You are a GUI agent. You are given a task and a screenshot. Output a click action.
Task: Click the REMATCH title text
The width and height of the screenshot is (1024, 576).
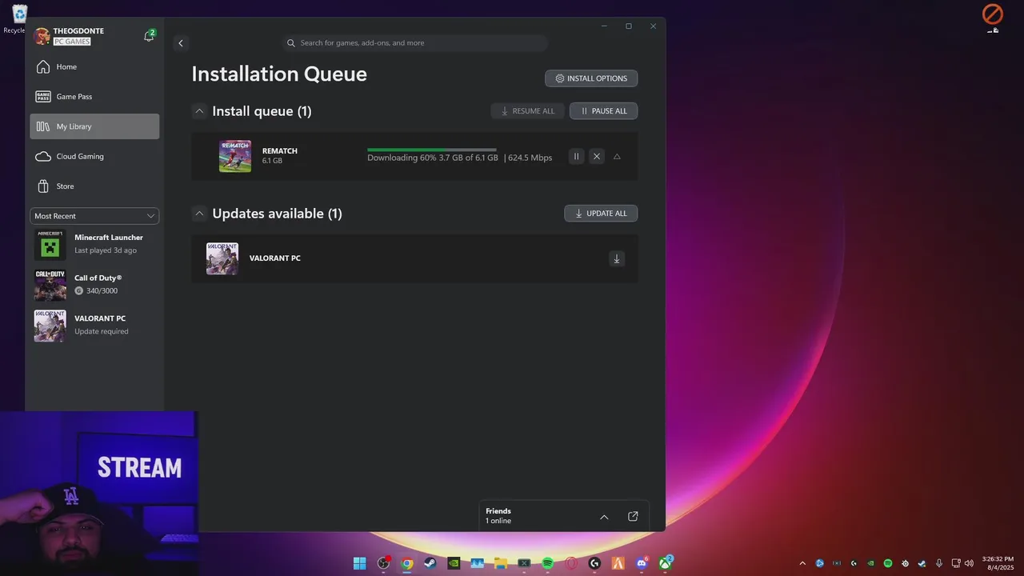point(280,151)
